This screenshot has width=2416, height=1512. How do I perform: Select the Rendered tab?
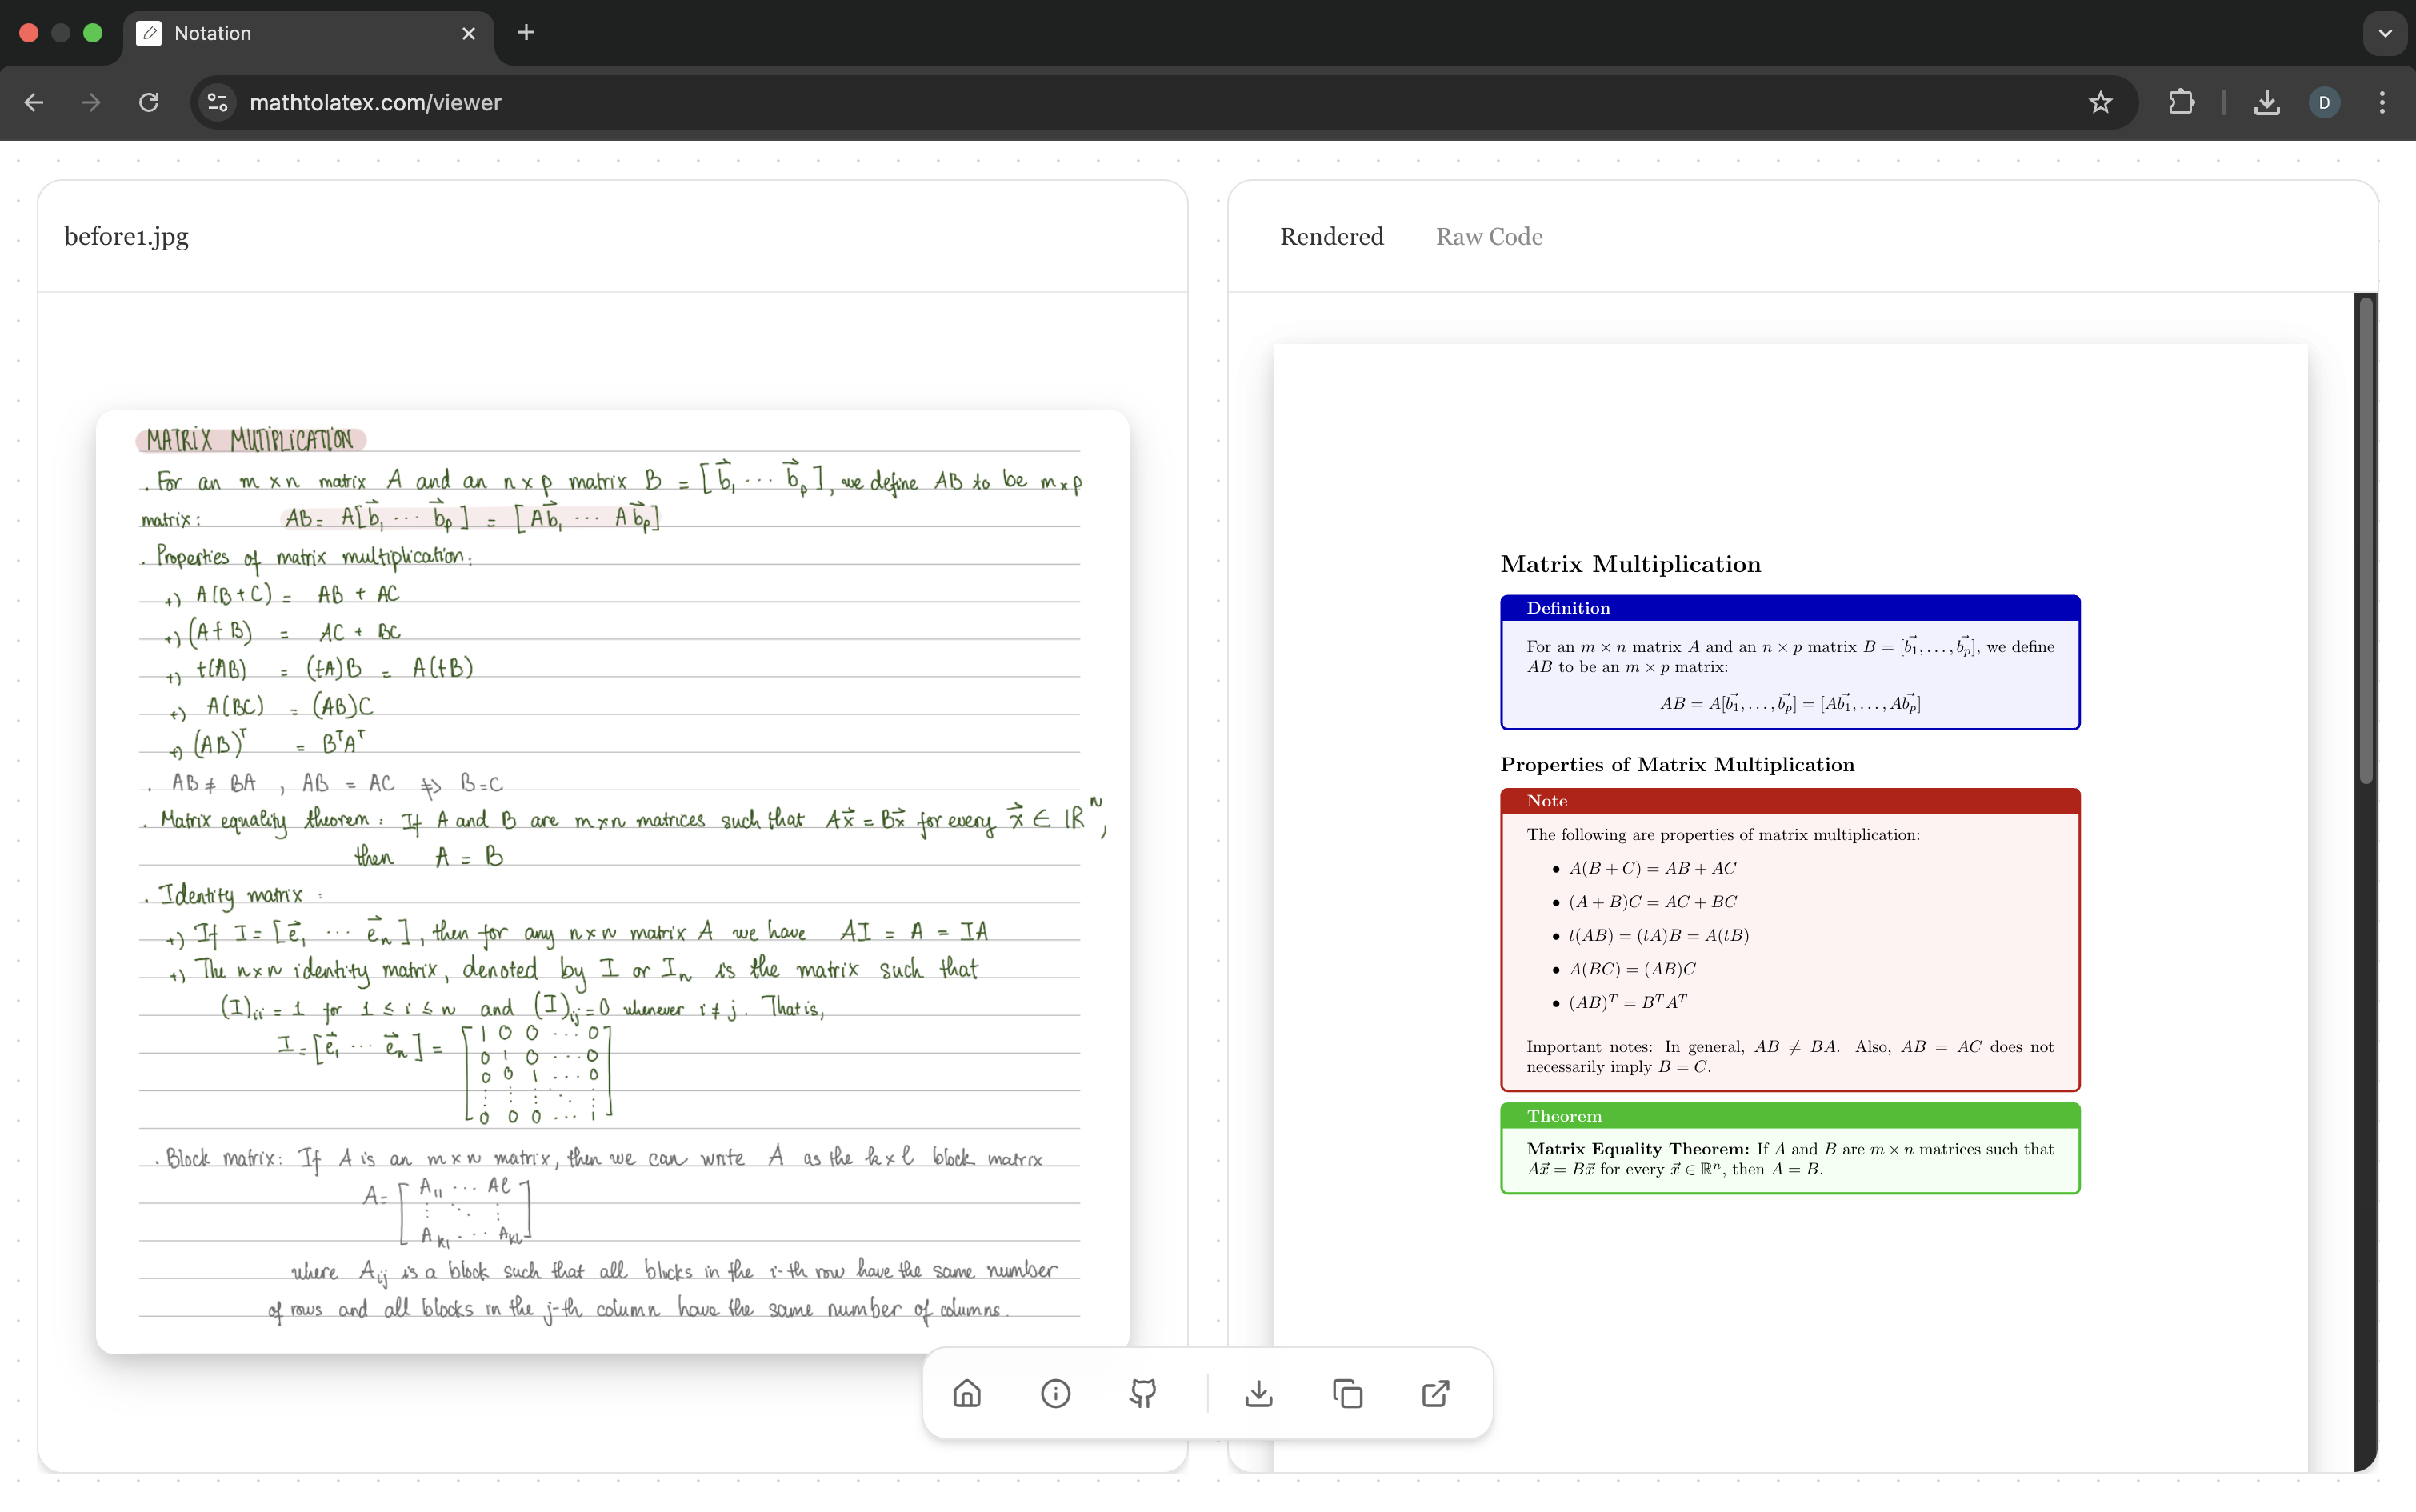pos(1331,237)
